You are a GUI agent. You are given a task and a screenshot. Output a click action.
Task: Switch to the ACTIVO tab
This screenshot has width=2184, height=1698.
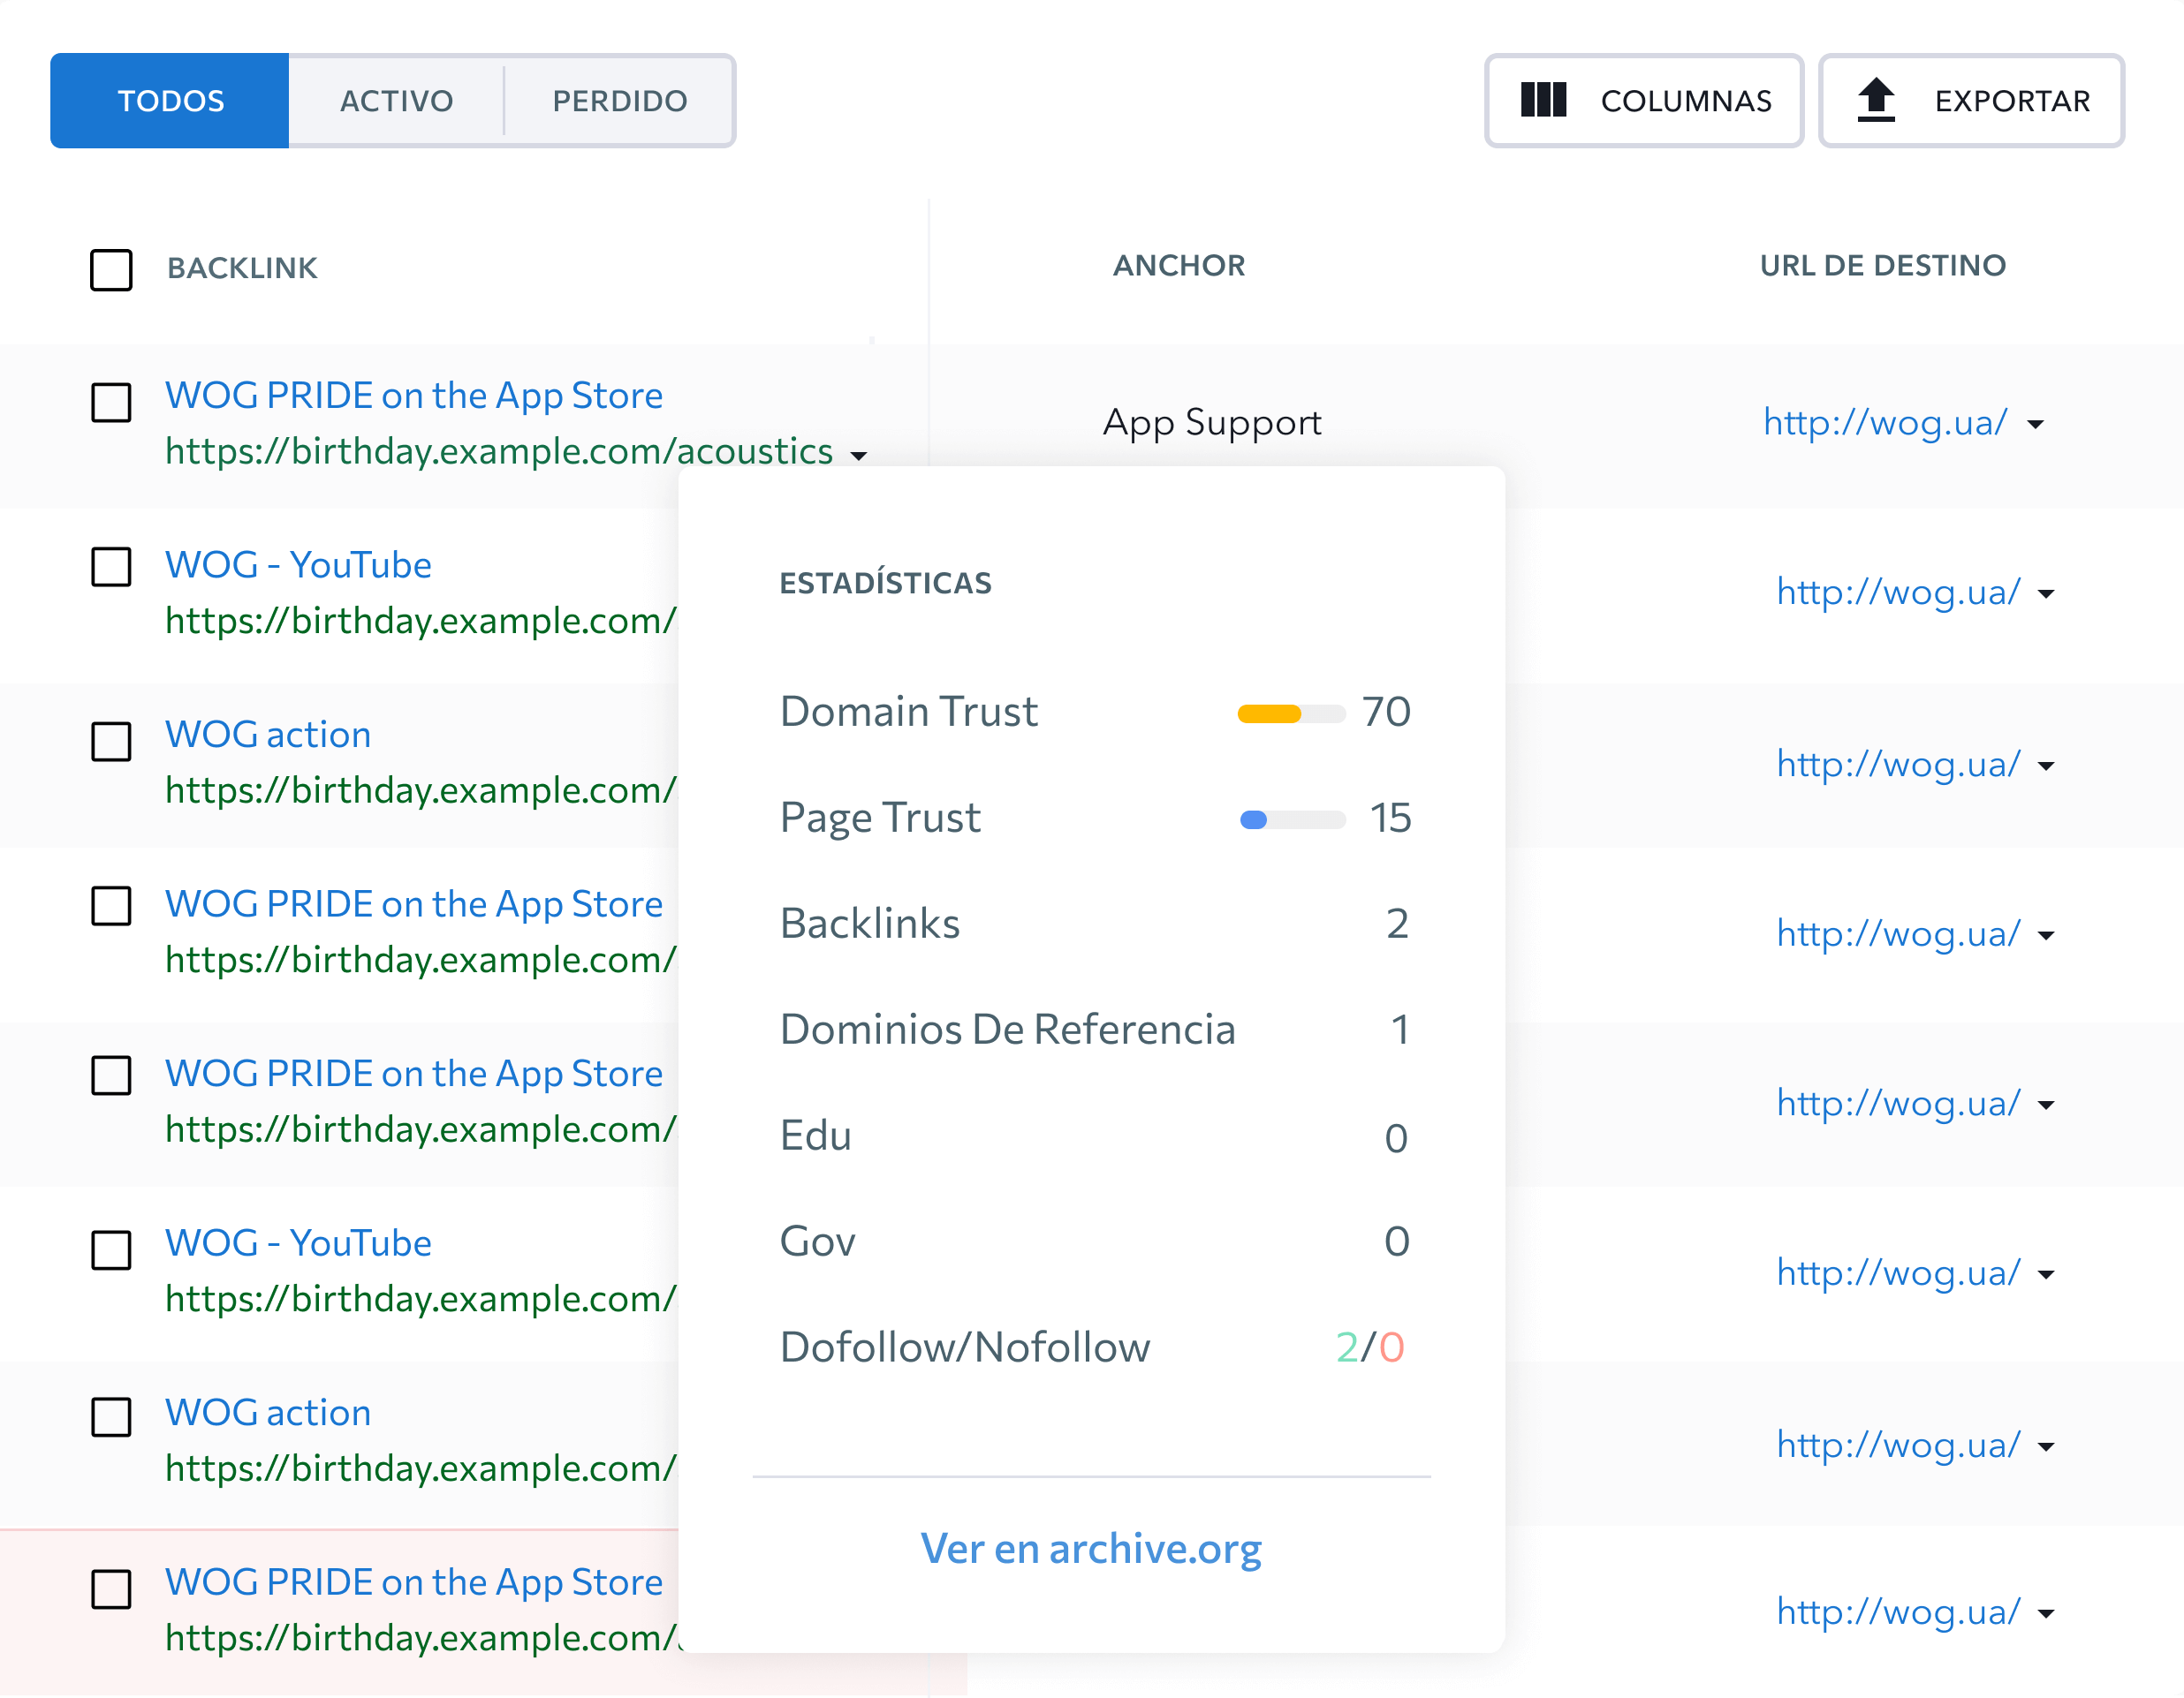(396, 101)
